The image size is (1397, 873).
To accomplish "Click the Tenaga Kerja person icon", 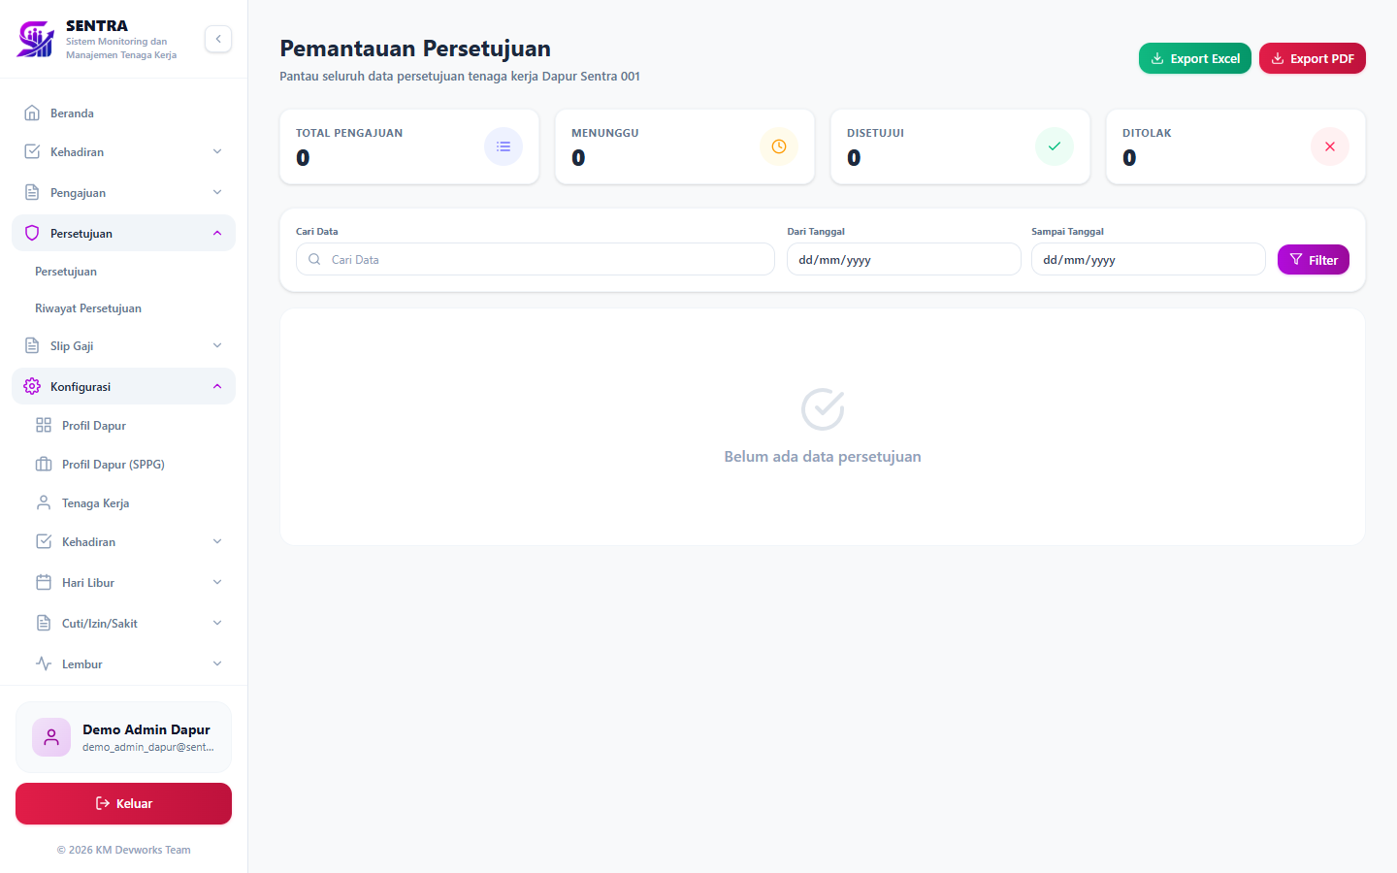I will (x=44, y=502).
